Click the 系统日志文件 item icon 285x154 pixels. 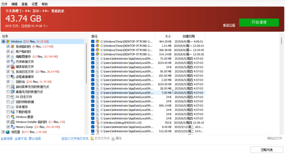click(13, 72)
